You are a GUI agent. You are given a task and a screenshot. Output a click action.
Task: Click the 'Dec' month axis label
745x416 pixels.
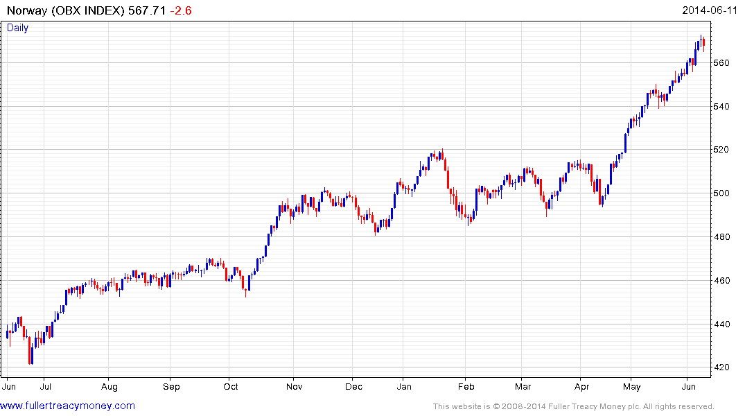pyautogui.click(x=353, y=386)
